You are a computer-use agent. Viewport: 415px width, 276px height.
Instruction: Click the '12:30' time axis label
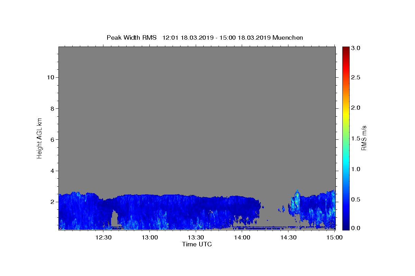103,237
